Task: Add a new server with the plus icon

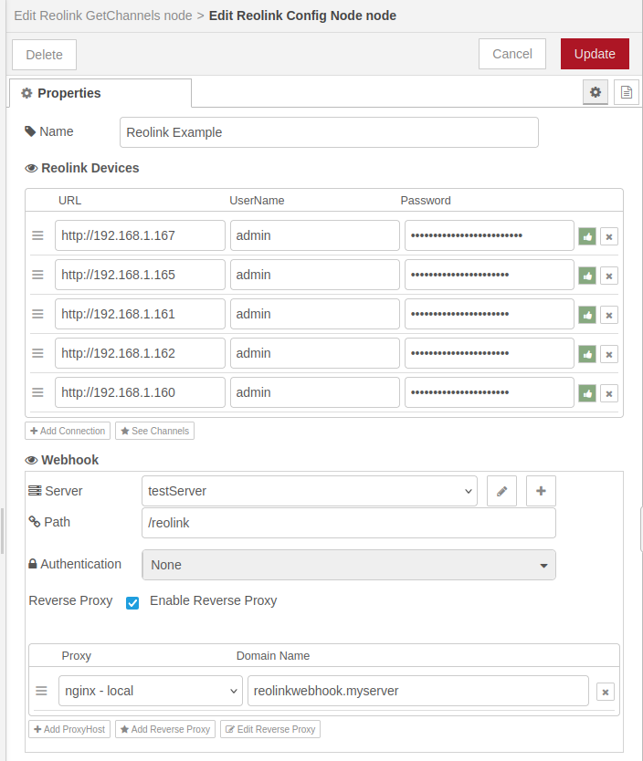Action: click(x=541, y=491)
